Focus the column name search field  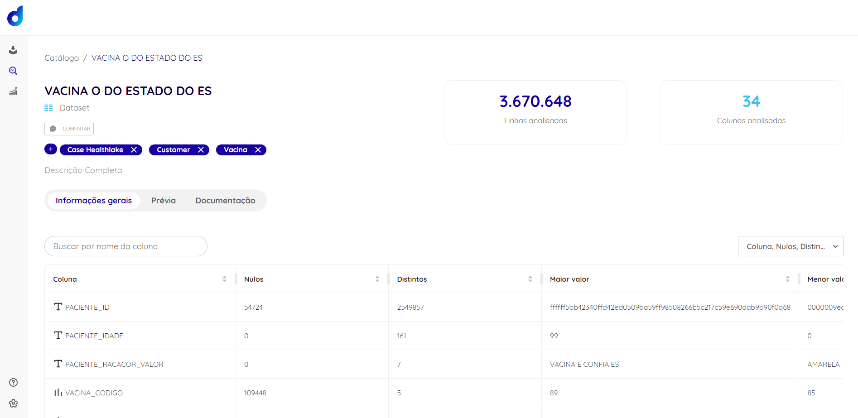pyautogui.click(x=126, y=246)
